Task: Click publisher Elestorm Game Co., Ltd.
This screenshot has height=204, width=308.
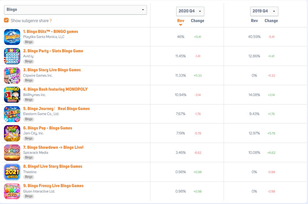Action: pos(41,114)
